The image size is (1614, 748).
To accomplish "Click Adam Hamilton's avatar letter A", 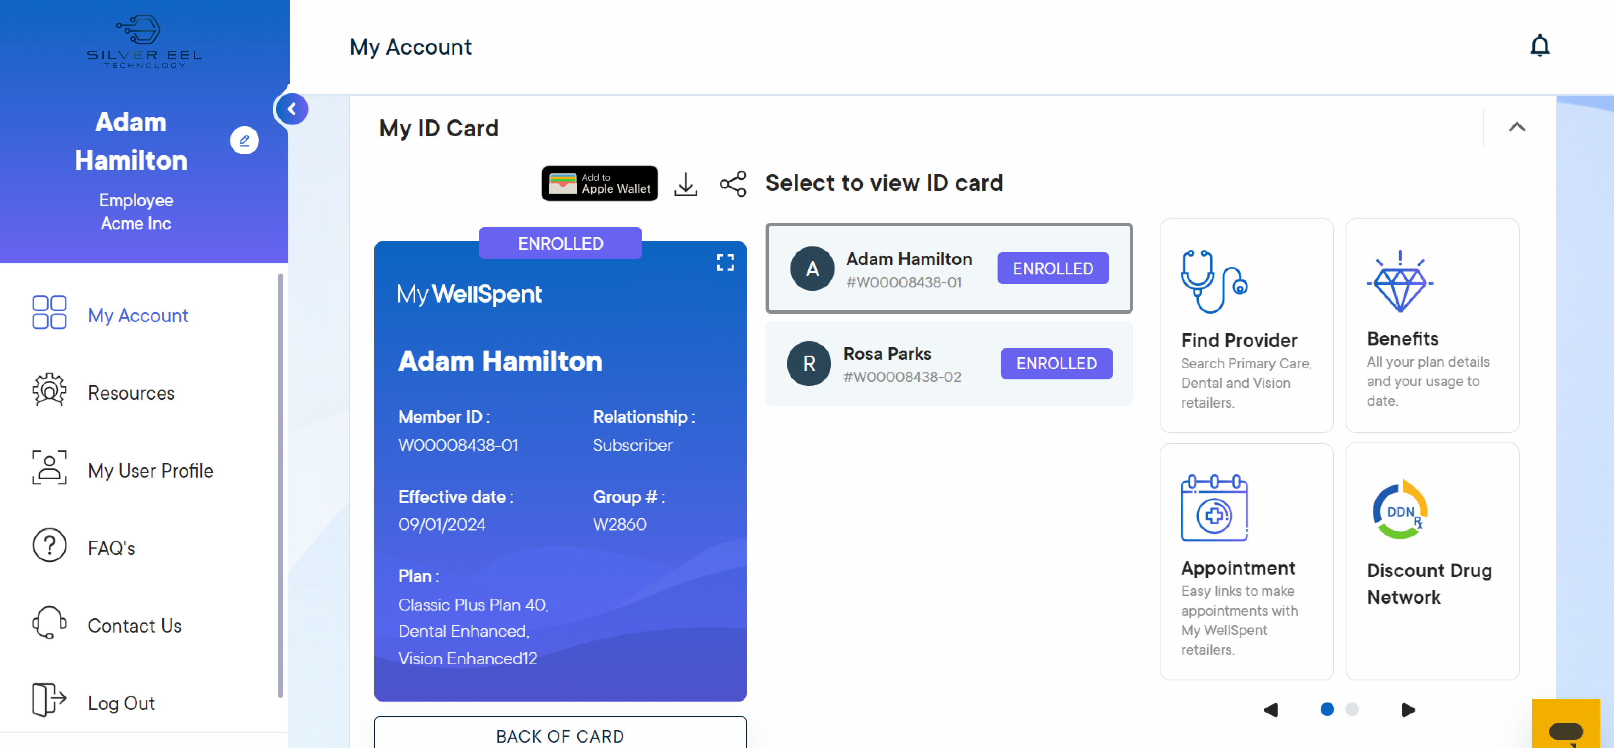I will (x=813, y=269).
